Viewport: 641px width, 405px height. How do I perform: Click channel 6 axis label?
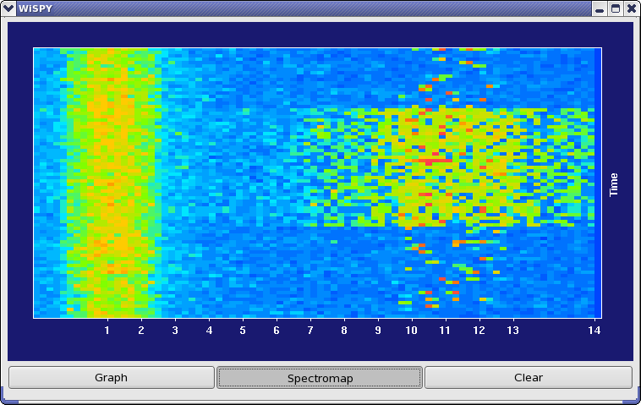(277, 331)
